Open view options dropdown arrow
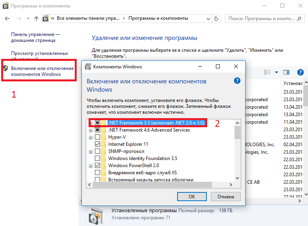 [277, 72]
